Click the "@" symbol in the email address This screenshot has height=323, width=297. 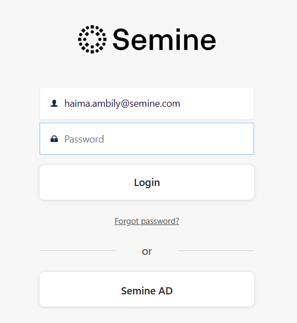point(125,103)
